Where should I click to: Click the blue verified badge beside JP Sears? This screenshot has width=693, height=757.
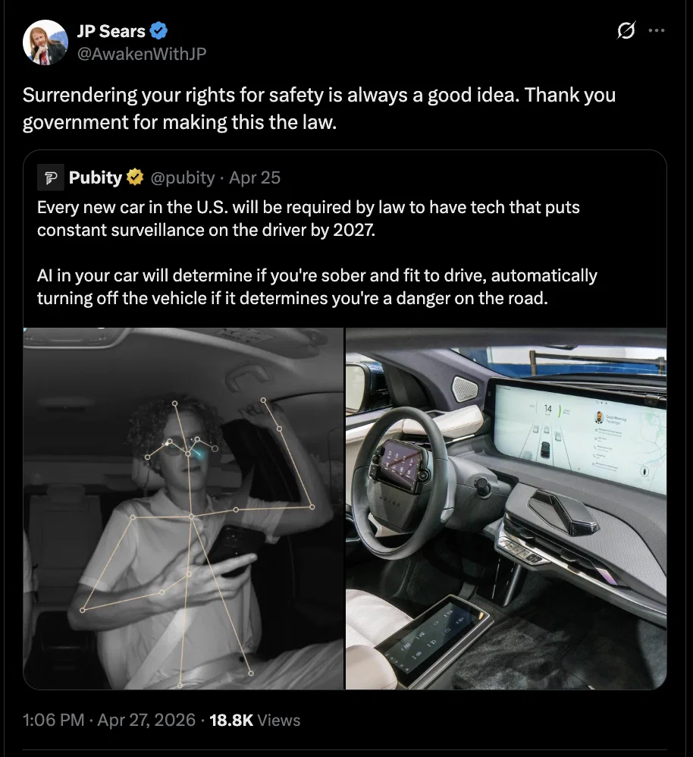pos(159,31)
